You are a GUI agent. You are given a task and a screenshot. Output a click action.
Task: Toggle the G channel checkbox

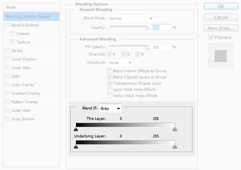[123, 54]
